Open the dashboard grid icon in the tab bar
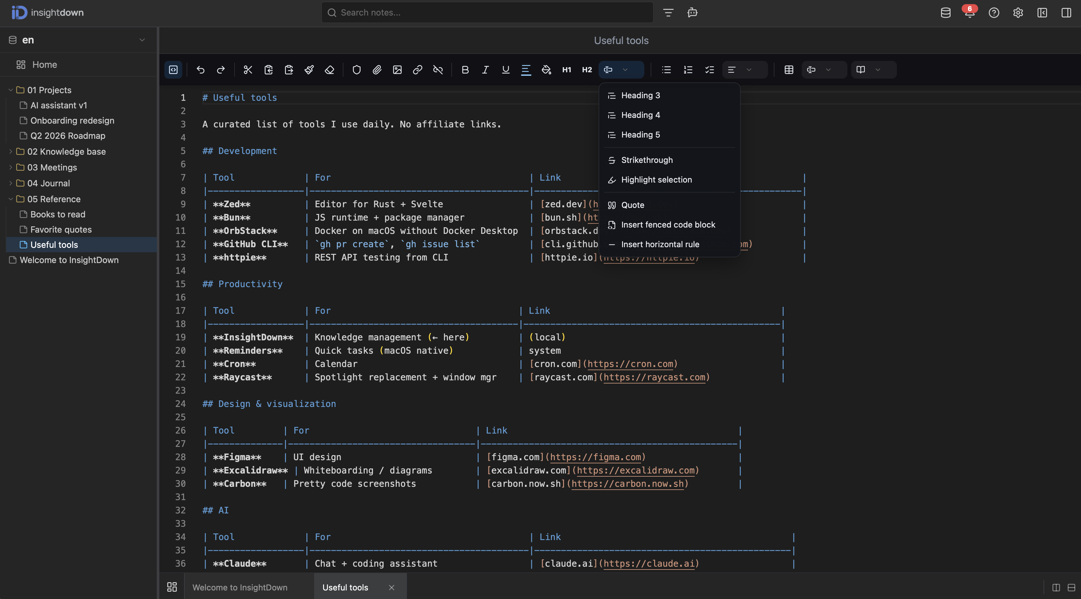Screen dimensions: 1081x599 (x=172, y=587)
